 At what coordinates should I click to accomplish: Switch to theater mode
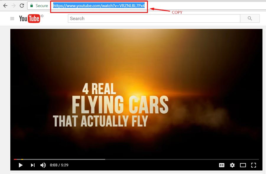click(243, 165)
